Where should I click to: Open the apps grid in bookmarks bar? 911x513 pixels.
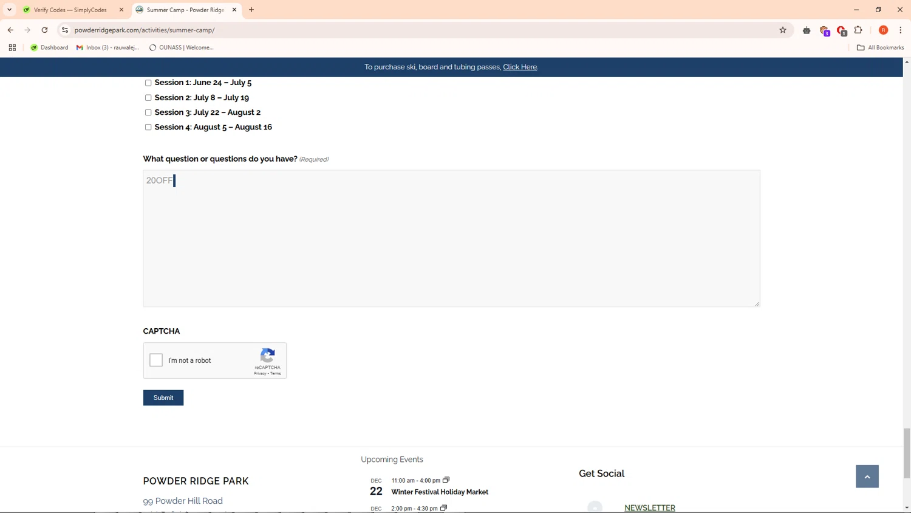click(12, 47)
